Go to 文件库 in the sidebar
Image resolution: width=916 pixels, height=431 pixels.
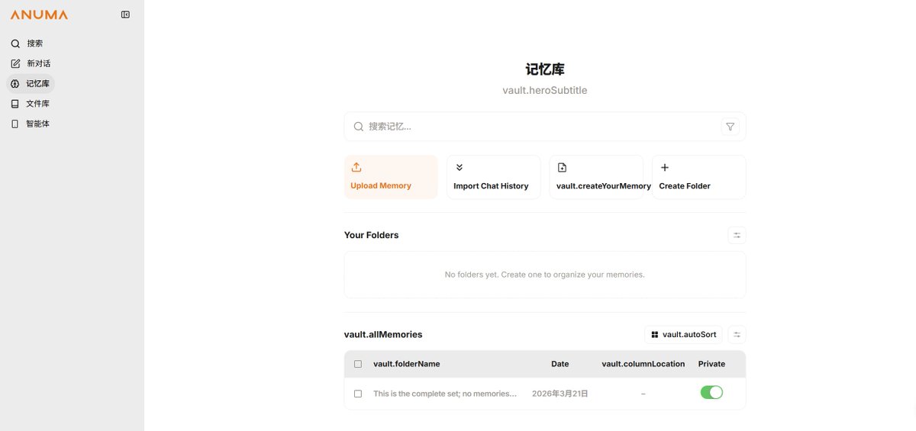click(x=37, y=104)
